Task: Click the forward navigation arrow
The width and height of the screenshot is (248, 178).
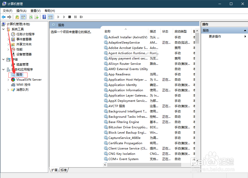Action: (x=10, y=17)
